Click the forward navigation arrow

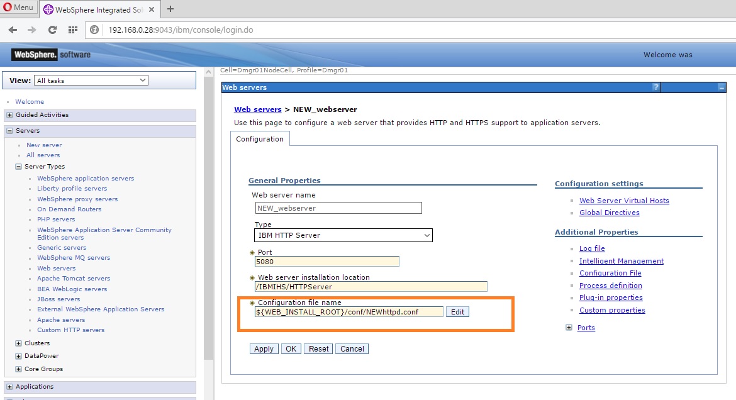(x=32, y=29)
